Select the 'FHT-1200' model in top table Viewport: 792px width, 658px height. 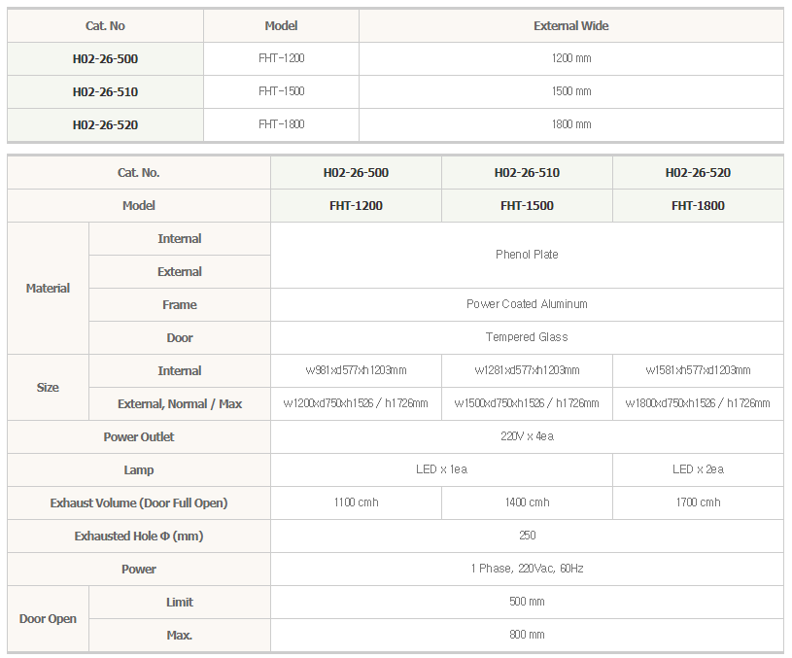click(x=282, y=58)
